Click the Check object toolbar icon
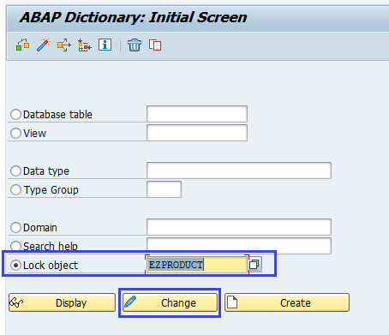The height and width of the screenshot is (335, 389). click(x=22, y=45)
